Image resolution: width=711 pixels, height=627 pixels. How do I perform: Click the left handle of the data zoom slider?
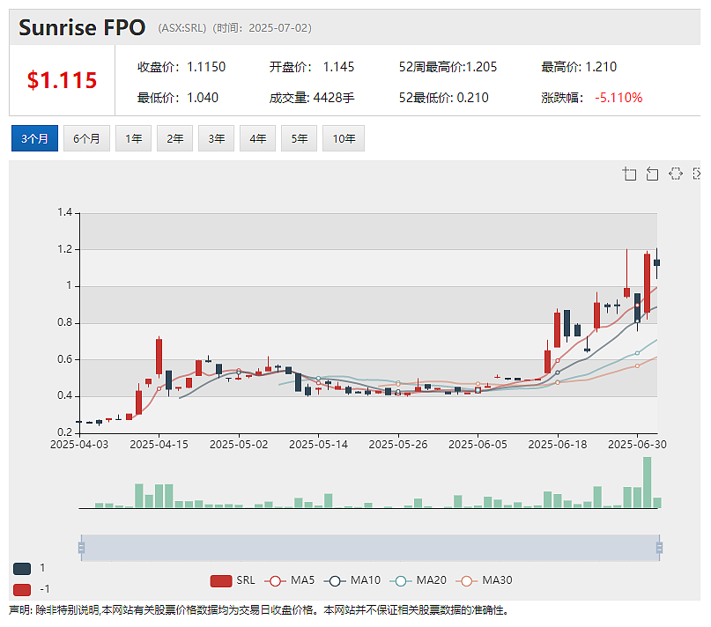81,548
